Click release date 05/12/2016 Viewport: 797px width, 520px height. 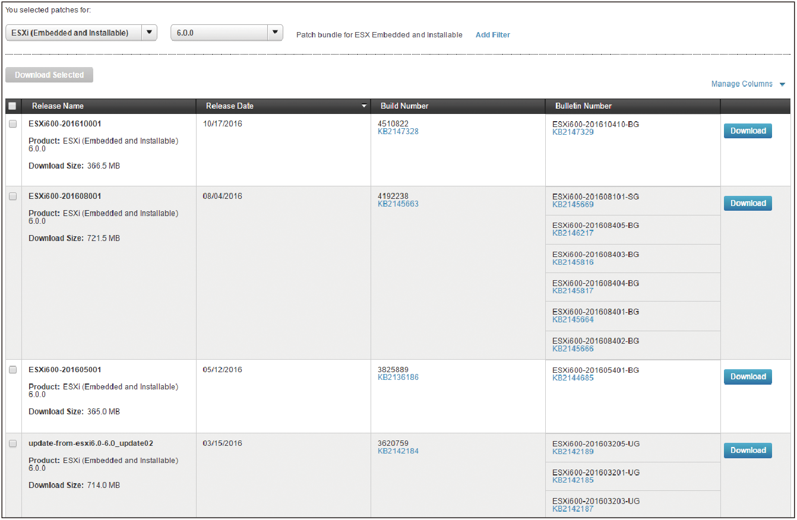tap(222, 369)
